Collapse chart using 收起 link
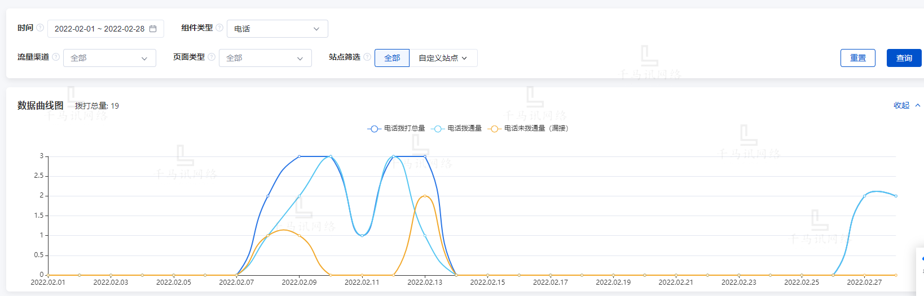The width and height of the screenshot is (924, 296). [901, 105]
